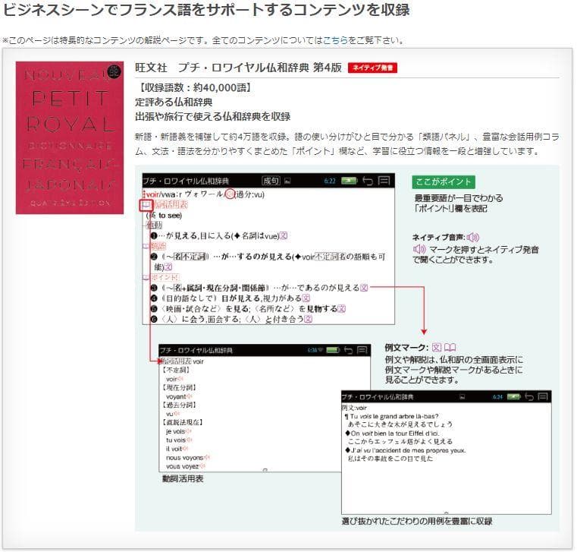Play audio for nous voyons
Screen dimensions: 577x552
pyautogui.click(x=207, y=458)
